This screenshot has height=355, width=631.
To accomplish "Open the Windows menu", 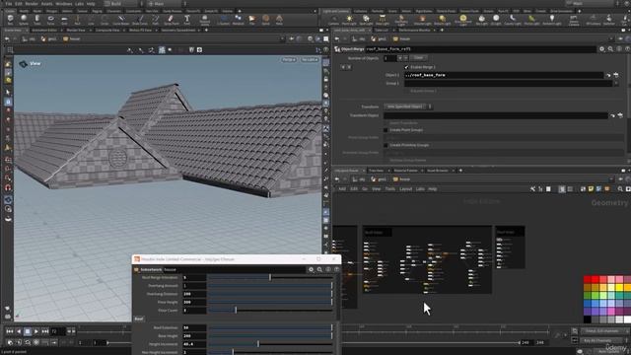I will 63,4.
